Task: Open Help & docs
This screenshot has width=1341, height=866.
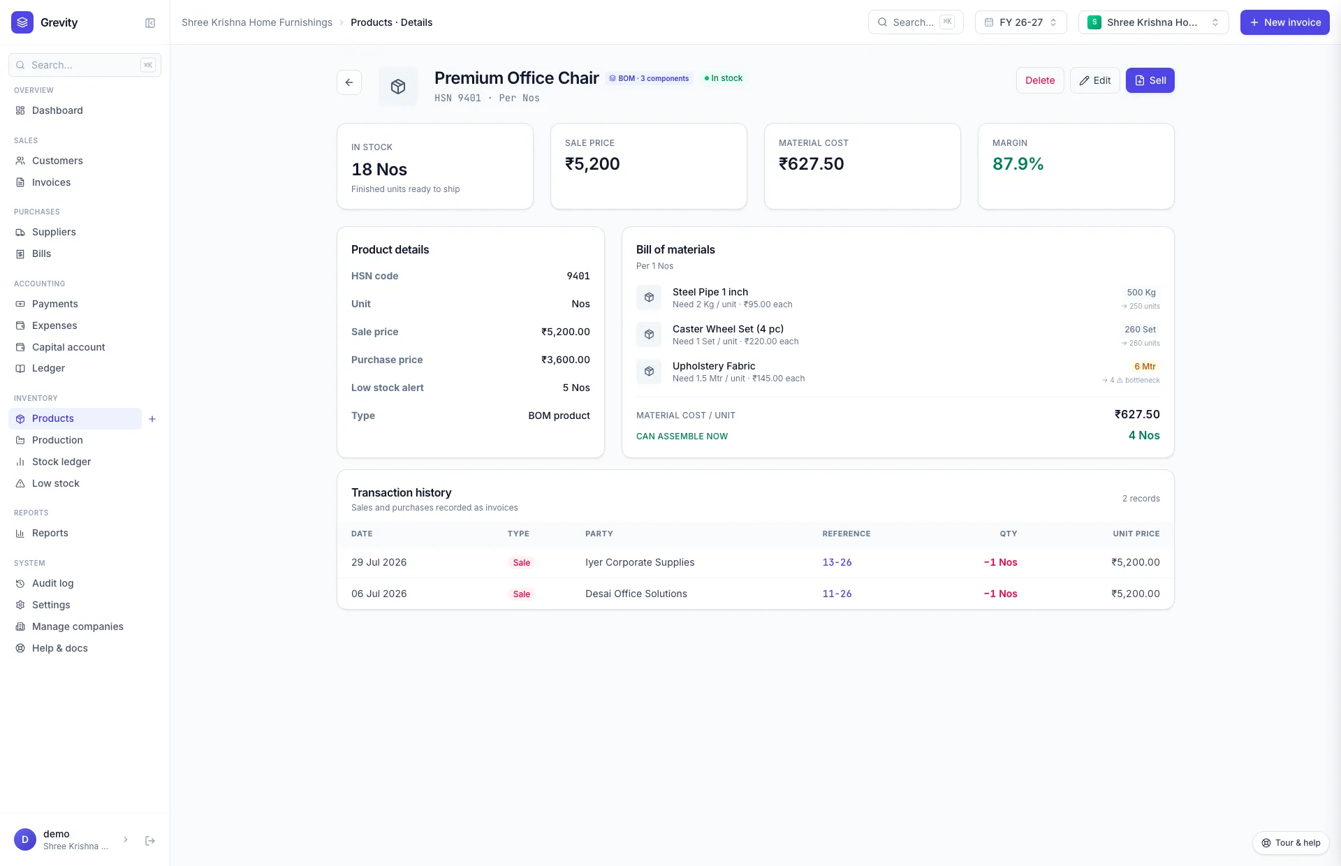Action: [85, 648]
